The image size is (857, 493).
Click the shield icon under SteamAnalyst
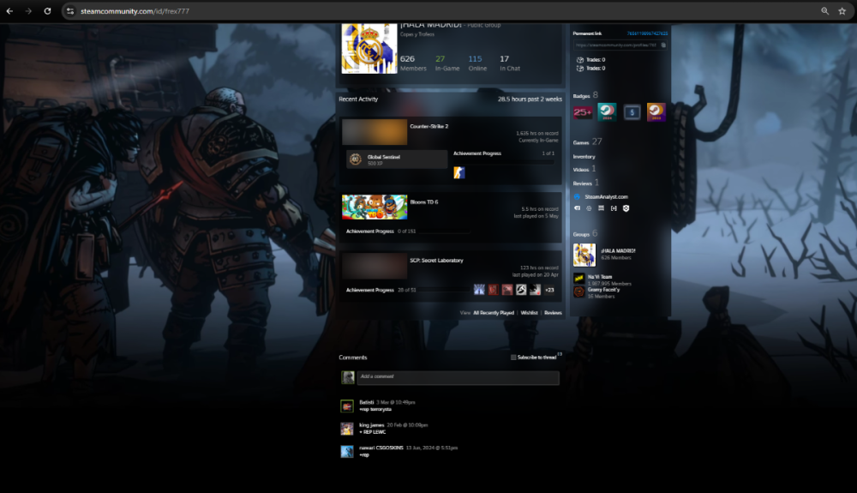pos(626,208)
